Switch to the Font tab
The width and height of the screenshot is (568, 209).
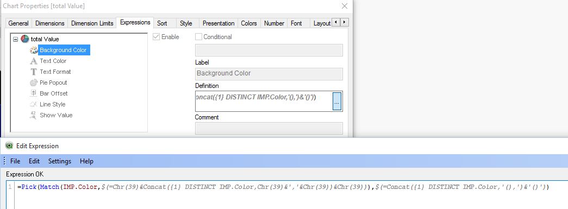[296, 23]
